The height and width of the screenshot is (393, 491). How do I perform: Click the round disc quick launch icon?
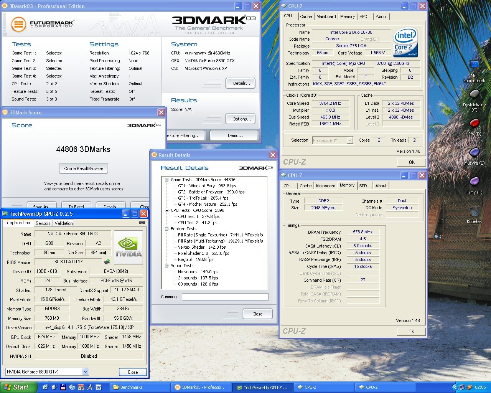pos(72,387)
